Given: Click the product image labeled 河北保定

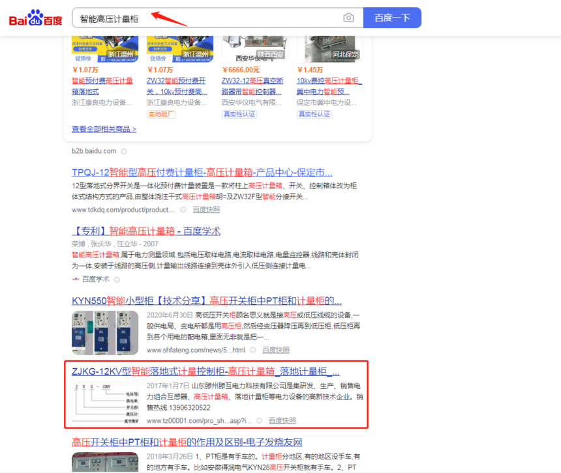Looking at the screenshot, I should click(330, 49).
